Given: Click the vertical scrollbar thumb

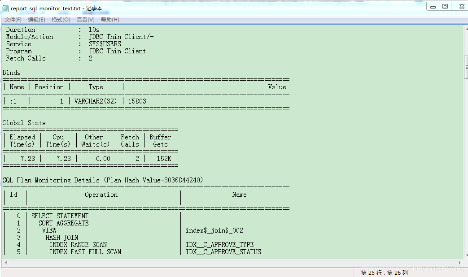Looking at the screenshot, I should point(466,67).
